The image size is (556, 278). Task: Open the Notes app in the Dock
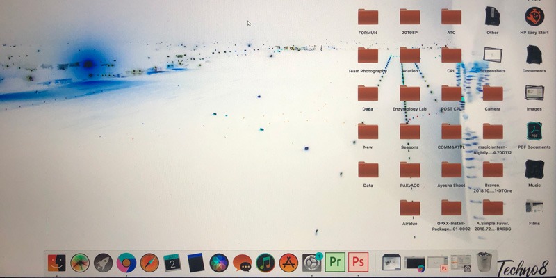[x=196, y=263]
